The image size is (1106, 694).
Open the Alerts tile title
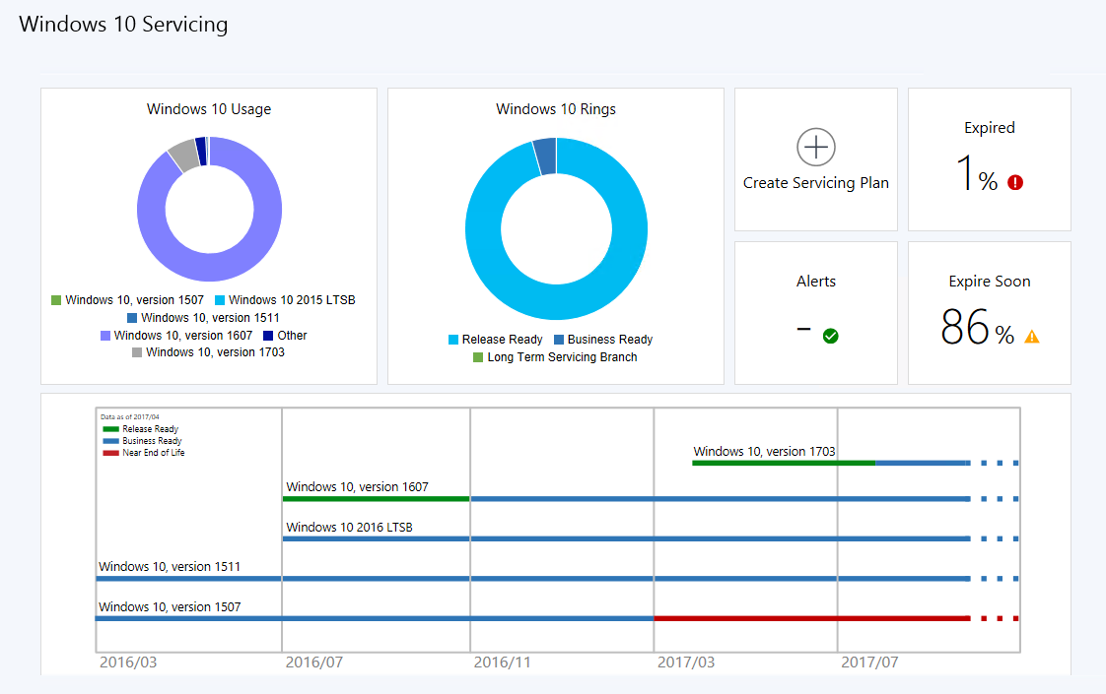pyautogui.click(x=816, y=282)
